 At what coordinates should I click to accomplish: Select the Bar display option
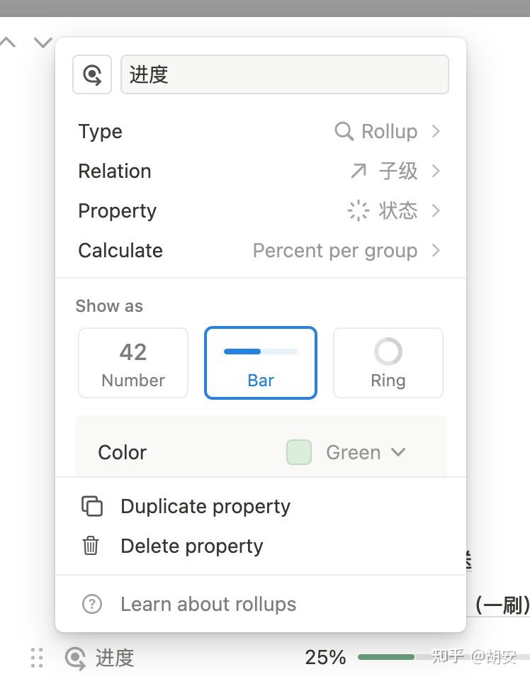(x=261, y=363)
